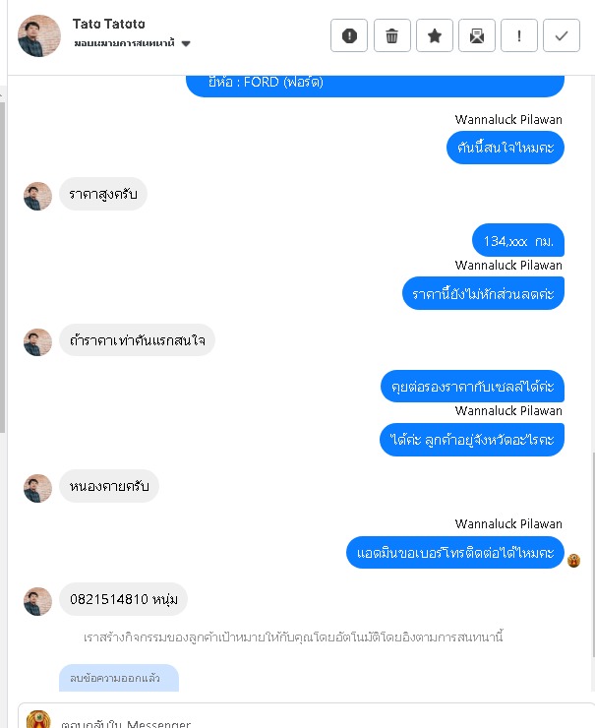Viewport: 595px width, 728px height.
Task: Mark conversation unread with the envelope icon
Action: tap(477, 35)
